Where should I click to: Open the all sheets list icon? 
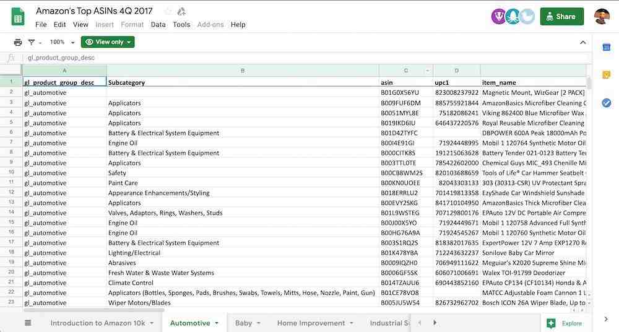tap(28, 323)
